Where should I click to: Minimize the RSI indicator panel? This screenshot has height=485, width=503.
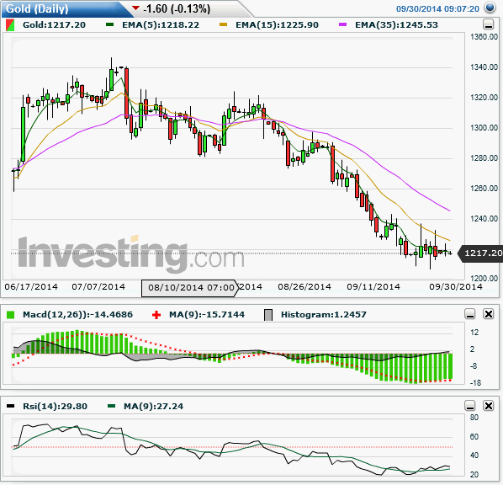(x=470, y=406)
